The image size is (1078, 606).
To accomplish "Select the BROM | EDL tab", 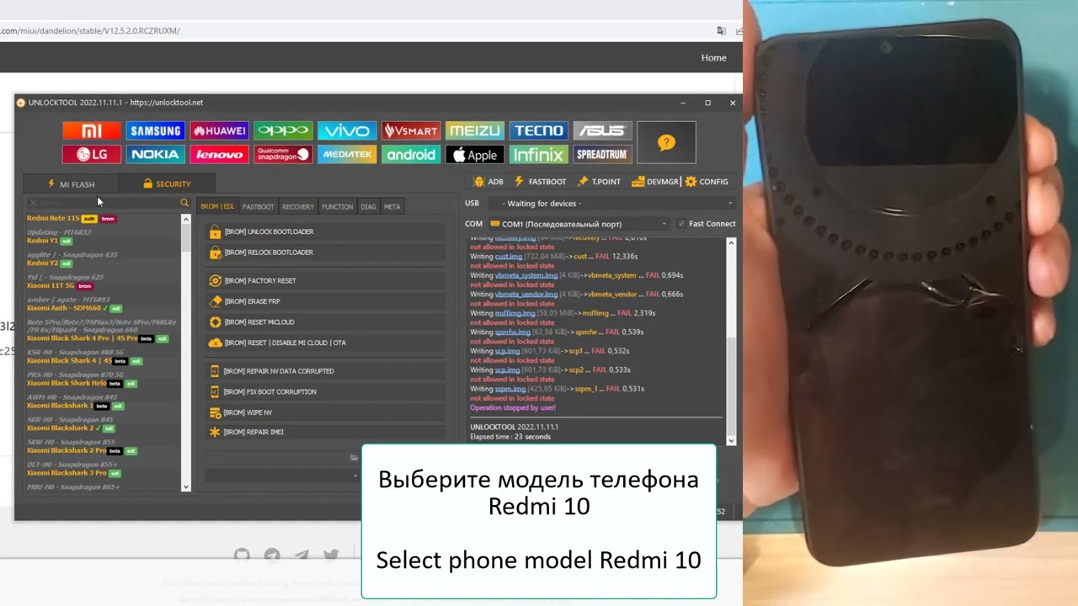I will tap(217, 206).
